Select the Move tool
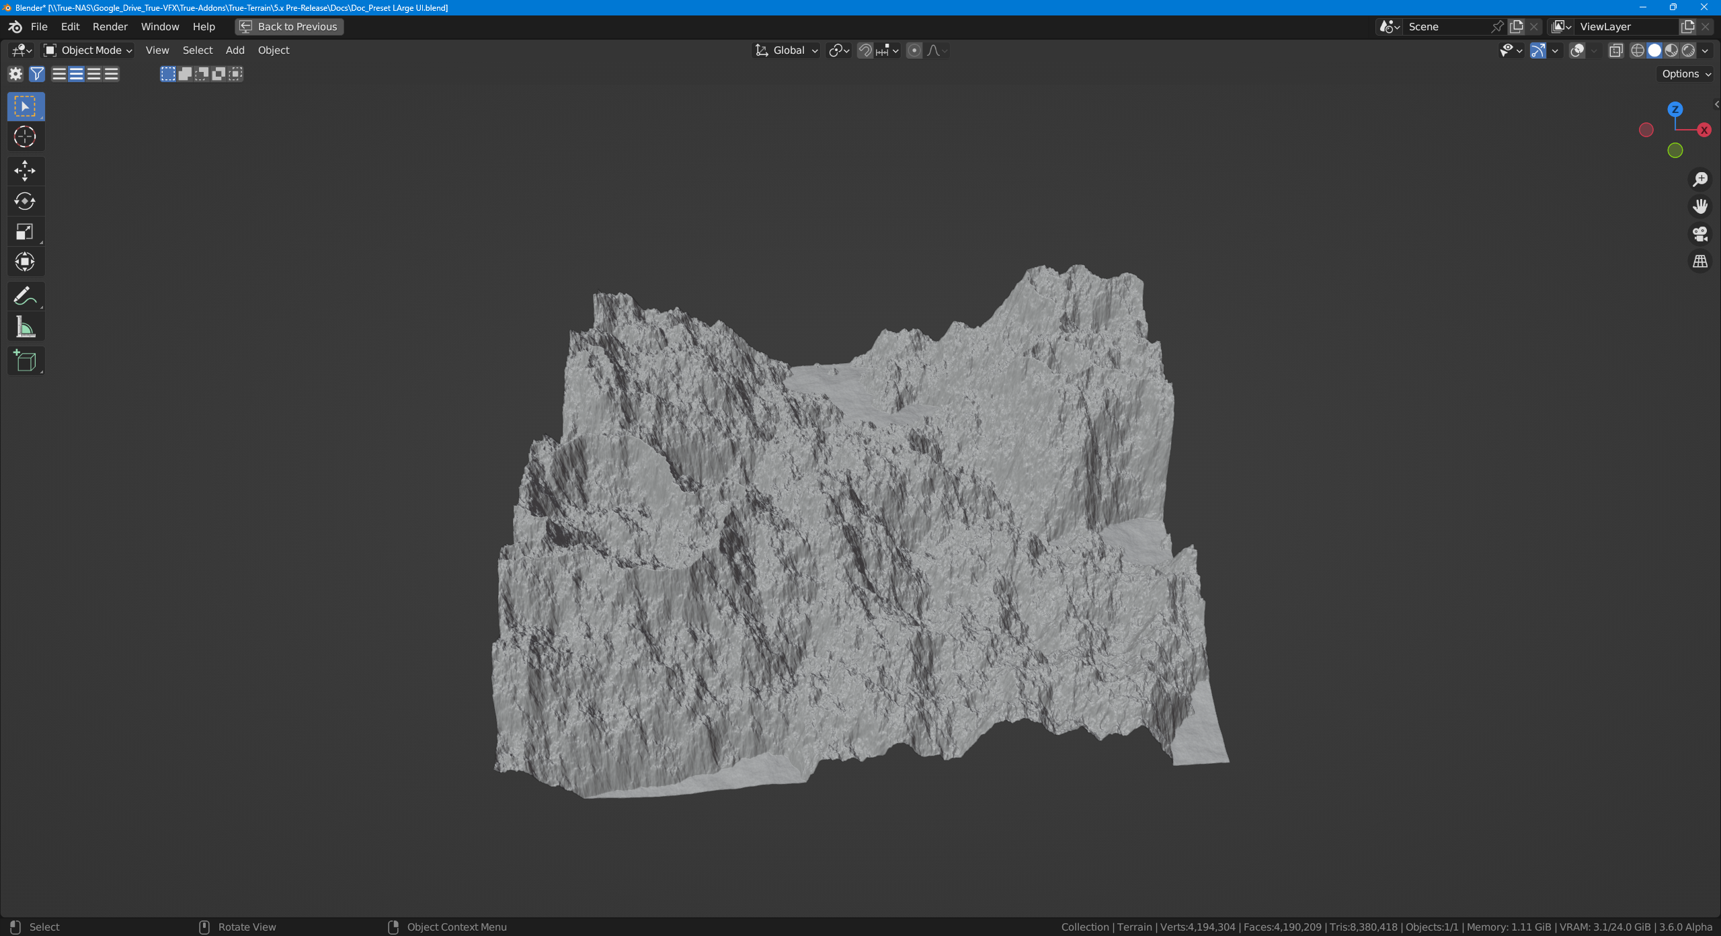 click(x=25, y=171)
